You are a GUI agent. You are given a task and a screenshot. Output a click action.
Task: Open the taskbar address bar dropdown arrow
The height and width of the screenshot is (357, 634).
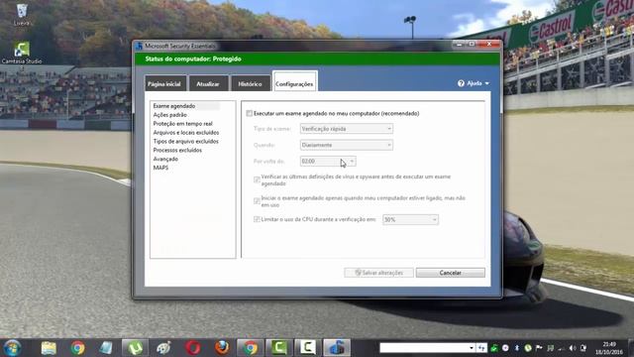(472, 348)
